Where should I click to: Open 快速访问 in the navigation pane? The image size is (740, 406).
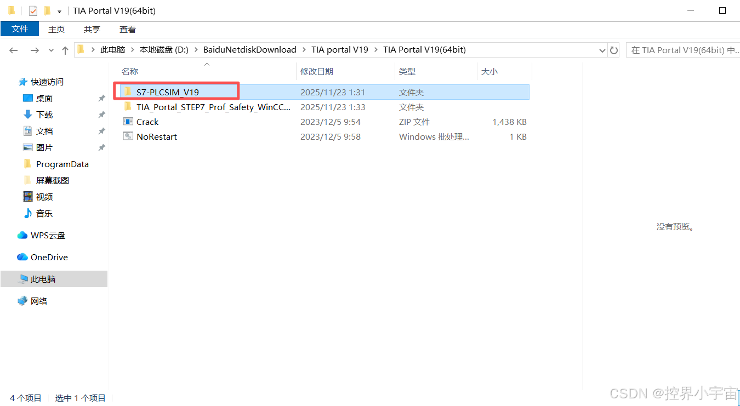pos(47,82)
